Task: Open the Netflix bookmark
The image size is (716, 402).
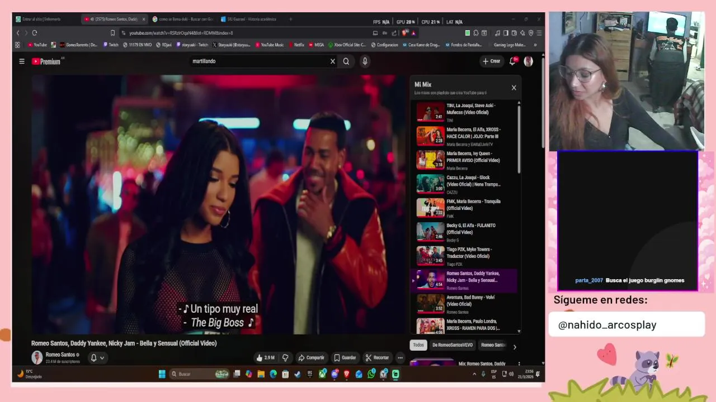Action: (296, 45)
